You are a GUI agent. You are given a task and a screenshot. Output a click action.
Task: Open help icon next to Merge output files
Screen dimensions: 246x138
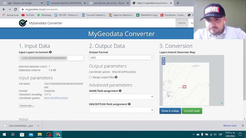coord(116,77)
